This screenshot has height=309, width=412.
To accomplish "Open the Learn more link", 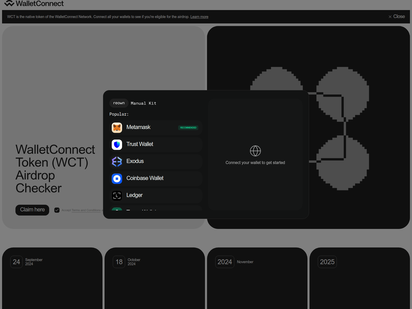I will point(199,17).
